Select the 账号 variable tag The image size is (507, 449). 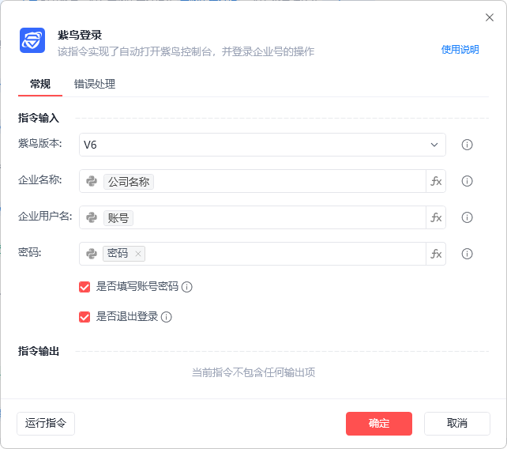click(118, 218)
